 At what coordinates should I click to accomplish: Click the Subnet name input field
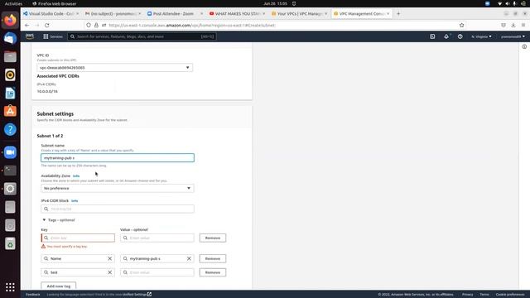(118, 158)
